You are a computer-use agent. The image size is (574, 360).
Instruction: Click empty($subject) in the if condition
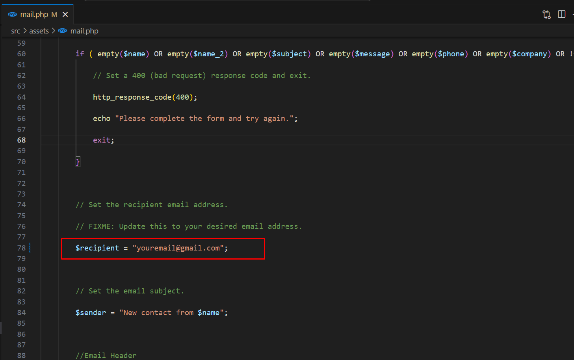[278, 54]
